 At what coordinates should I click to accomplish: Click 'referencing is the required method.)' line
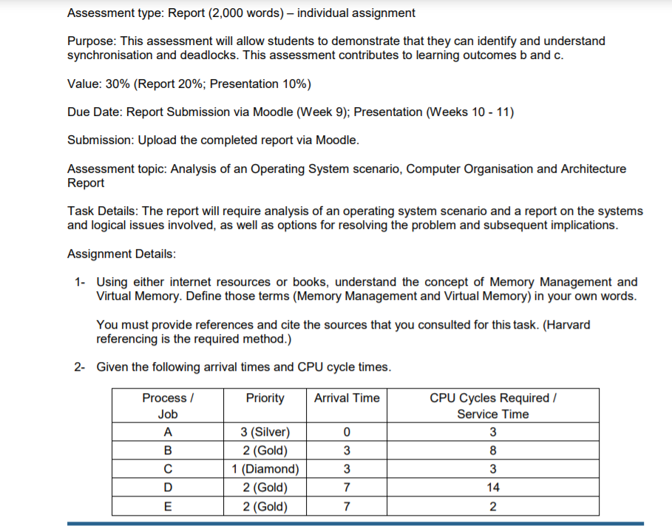(194, 339)
